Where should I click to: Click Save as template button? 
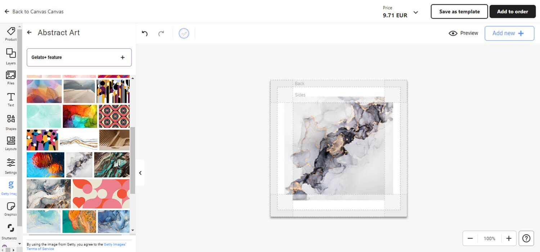pyautogui.click(x=459, y=12)
